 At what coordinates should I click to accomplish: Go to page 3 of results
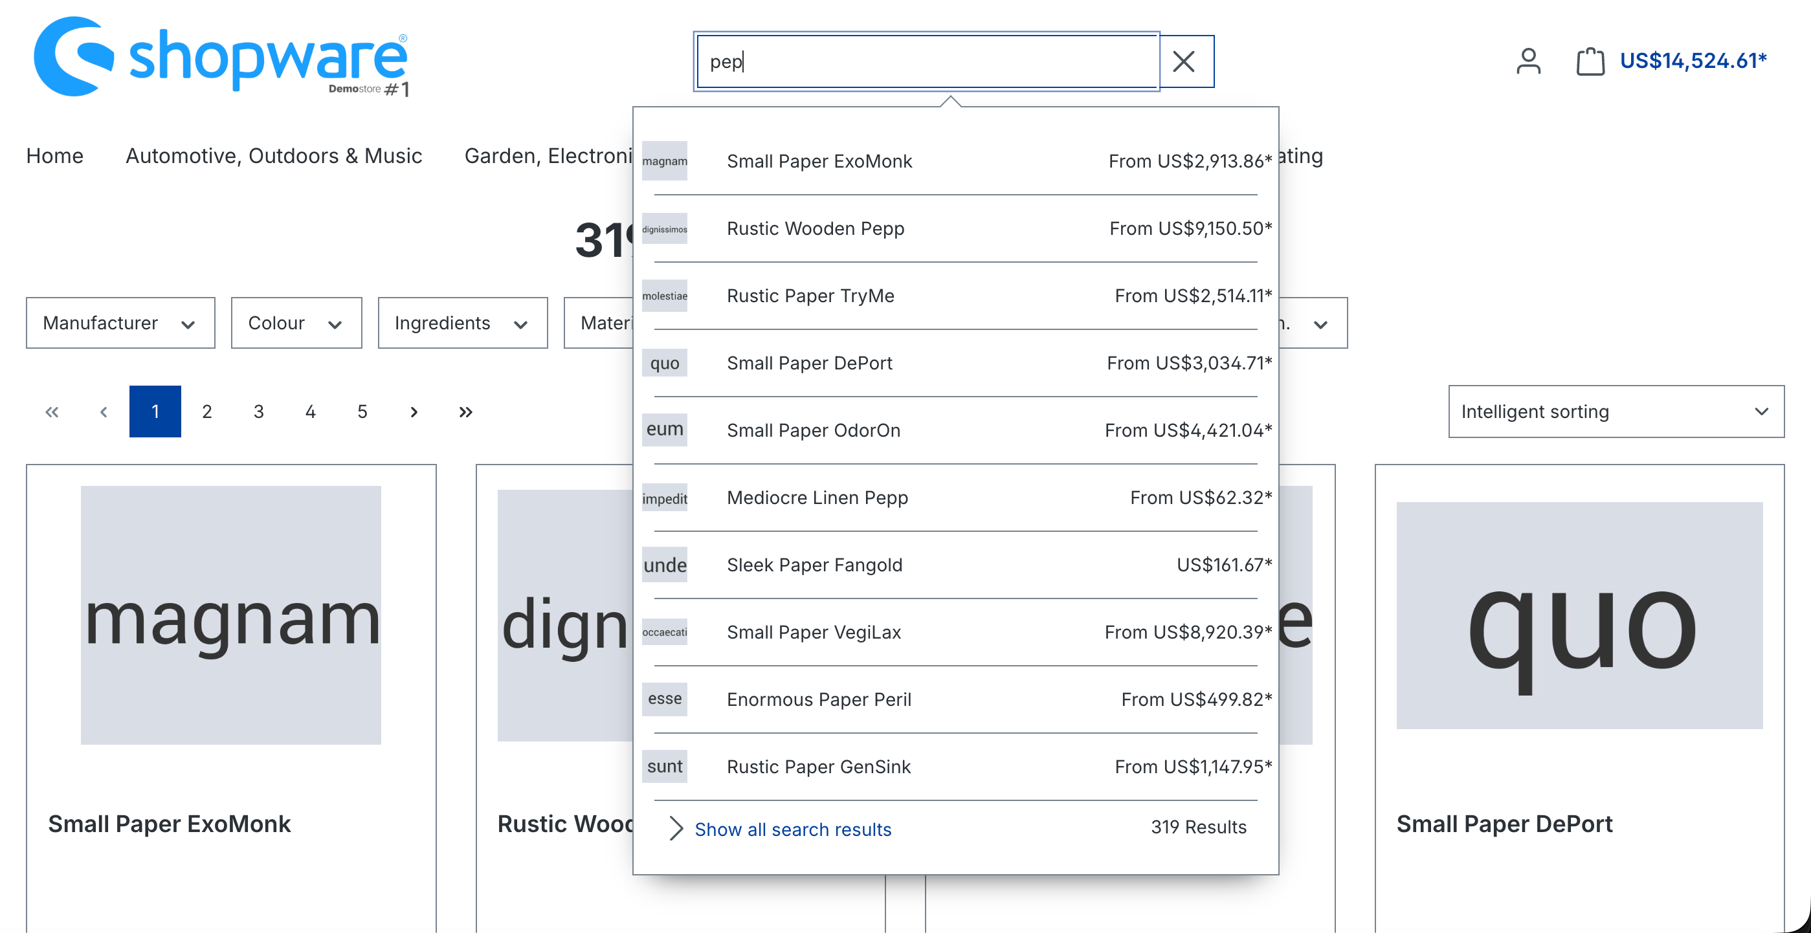[259, 412]
